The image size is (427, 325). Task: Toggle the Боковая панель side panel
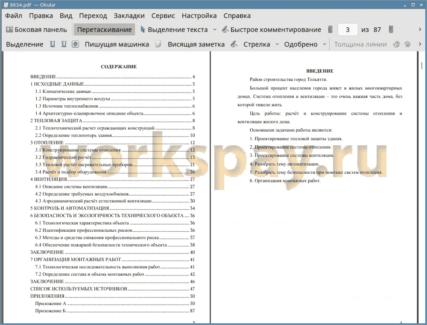[x=36, y=30]
